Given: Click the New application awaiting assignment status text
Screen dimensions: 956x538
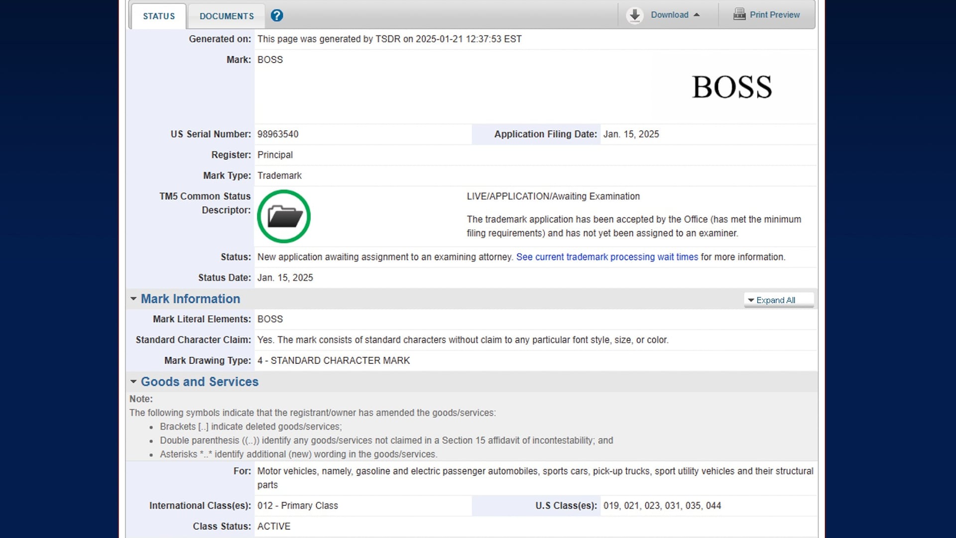Looking at the screenshot, I should (385, 257).
